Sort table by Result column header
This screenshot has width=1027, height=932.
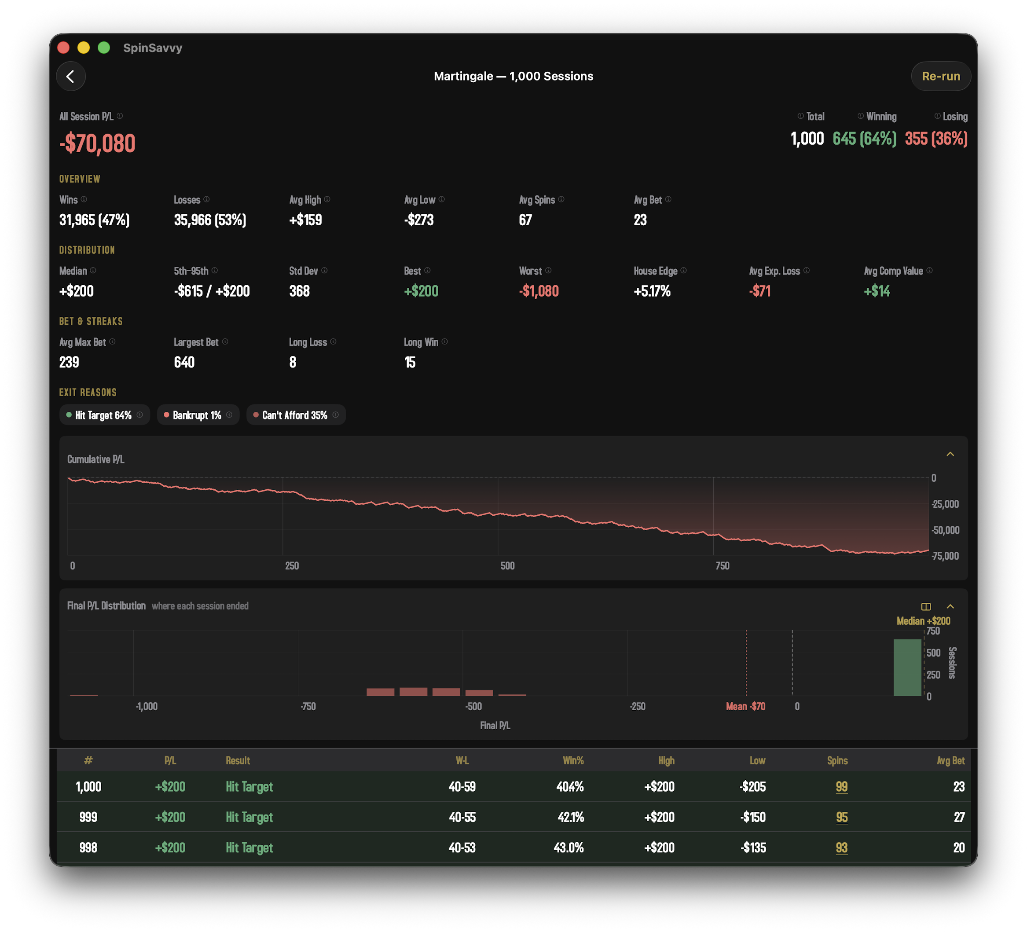(238, 760)
